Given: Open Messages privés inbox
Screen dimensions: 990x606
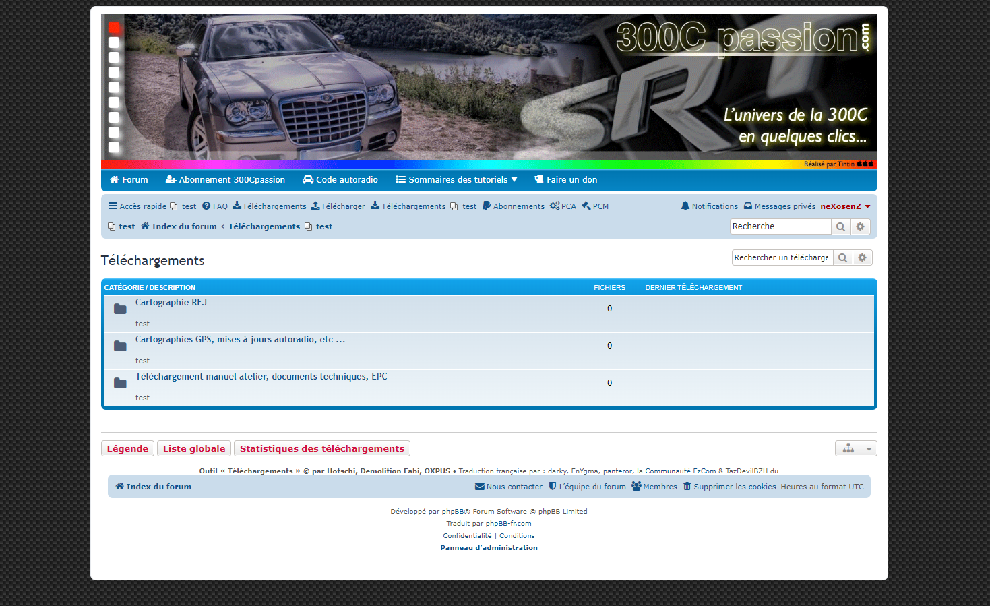Looking at the screenshot, I should (780, 206).
